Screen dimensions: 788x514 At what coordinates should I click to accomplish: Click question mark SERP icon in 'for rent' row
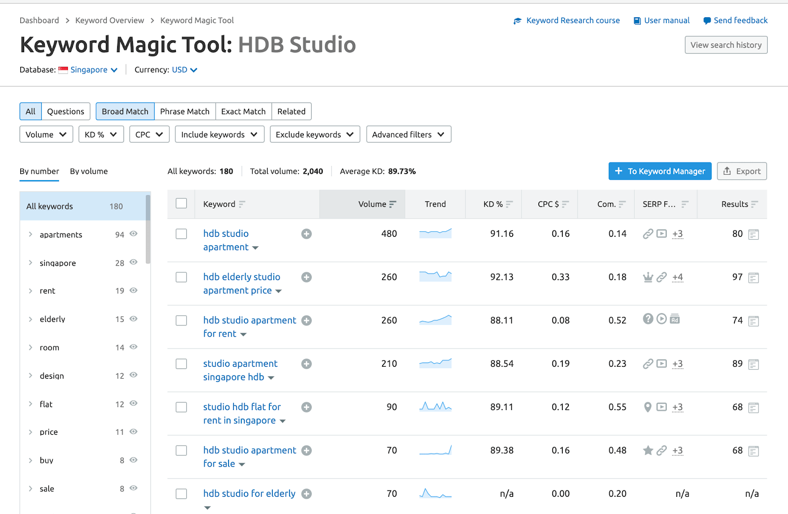click(x=648, y=319)
